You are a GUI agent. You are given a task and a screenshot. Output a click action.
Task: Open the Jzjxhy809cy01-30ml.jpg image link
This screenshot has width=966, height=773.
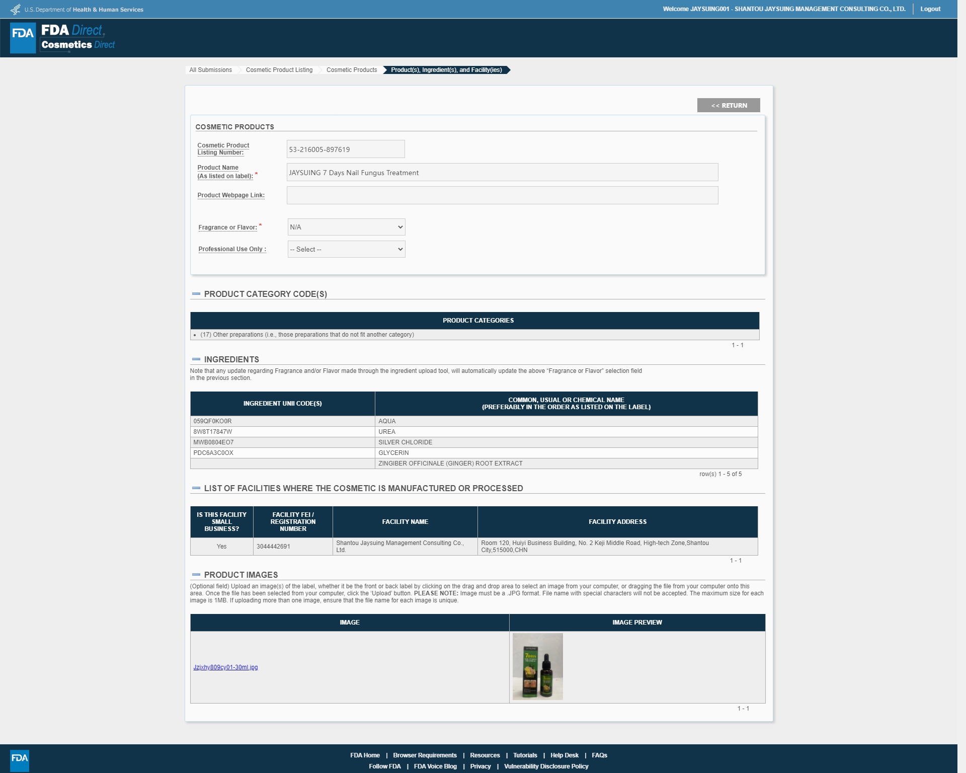(225, 667)
